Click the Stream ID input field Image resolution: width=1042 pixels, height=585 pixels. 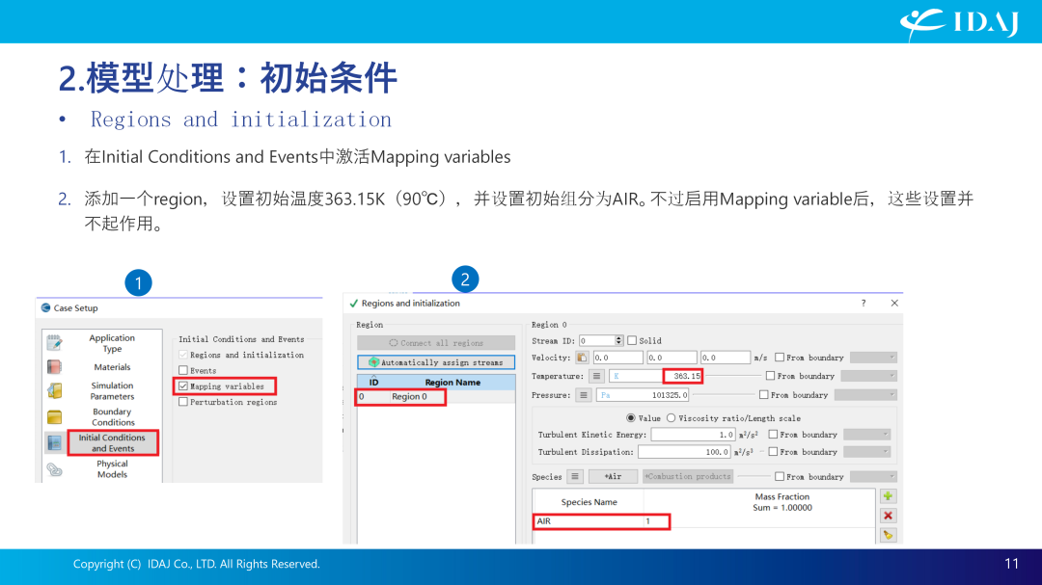597,340
